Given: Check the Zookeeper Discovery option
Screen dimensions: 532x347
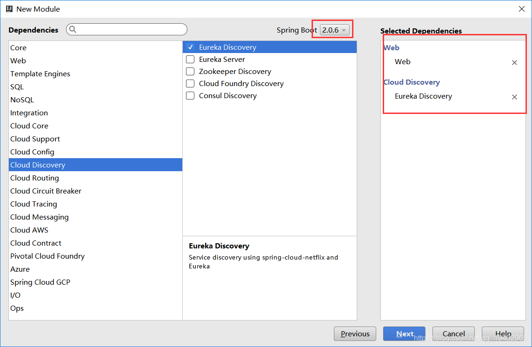Looking at the screenshot, I should click(x=190, y=71).
